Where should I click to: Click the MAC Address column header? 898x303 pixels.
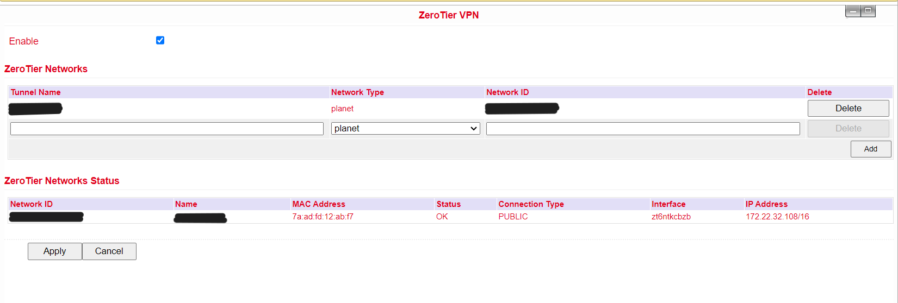[319, 204]
